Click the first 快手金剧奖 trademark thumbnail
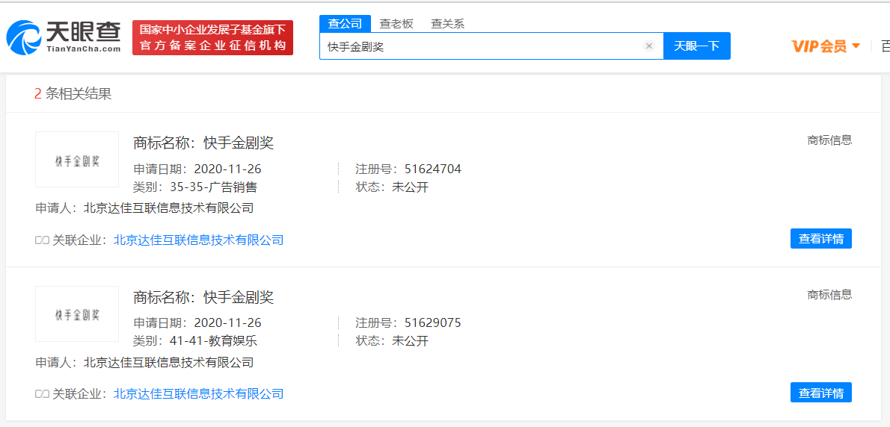This screenshot has height=427, width=890. pyautogui.click(x=77, y=160)
